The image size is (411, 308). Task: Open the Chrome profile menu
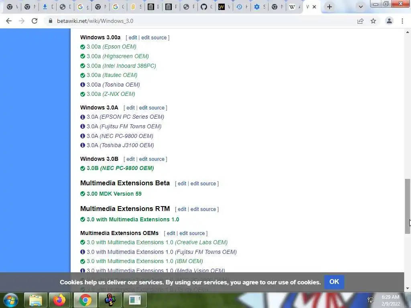(389, 21)
